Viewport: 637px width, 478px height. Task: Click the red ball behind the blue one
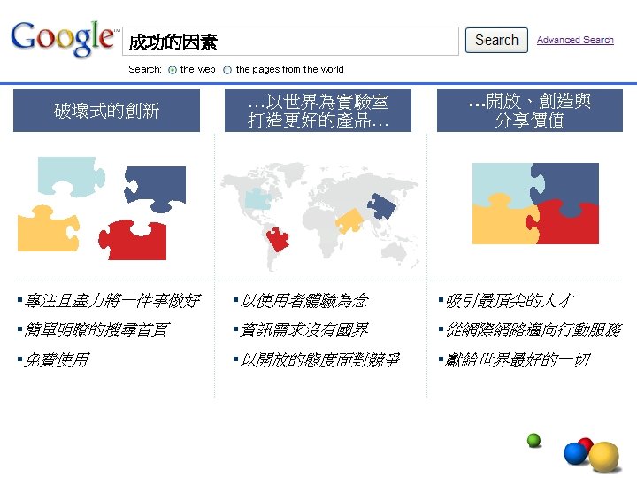pyautogui.click(x=587, y=443)
